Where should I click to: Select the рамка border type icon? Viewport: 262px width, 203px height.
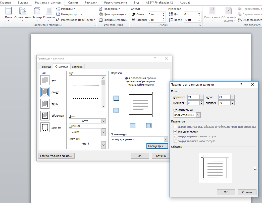(x=45, y=92)
